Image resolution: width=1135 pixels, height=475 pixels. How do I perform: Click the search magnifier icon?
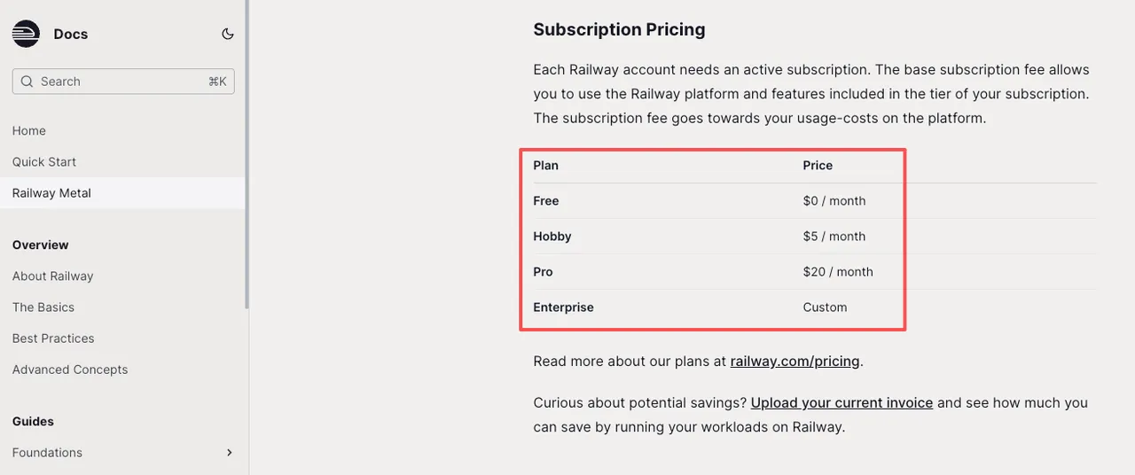point(27,82)
